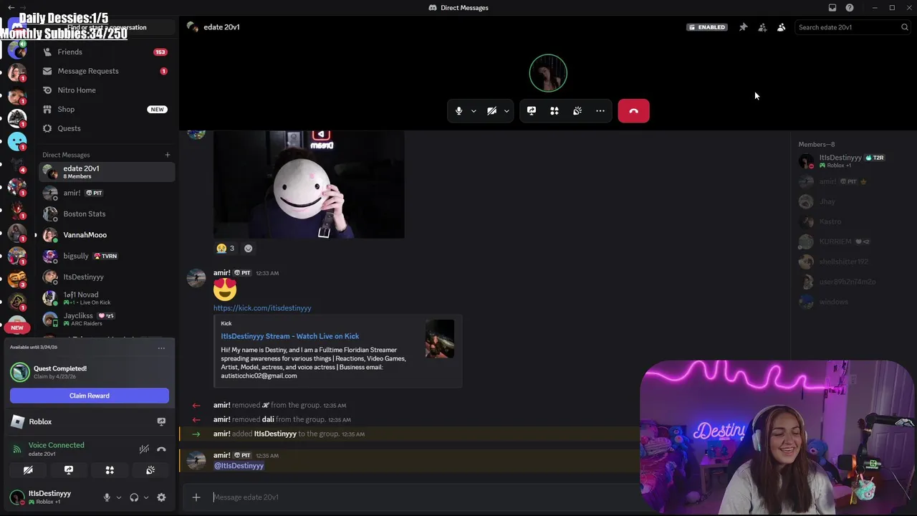Turn on camera in call controls
The width and height of the screenshot is (917, 516).
491,111
